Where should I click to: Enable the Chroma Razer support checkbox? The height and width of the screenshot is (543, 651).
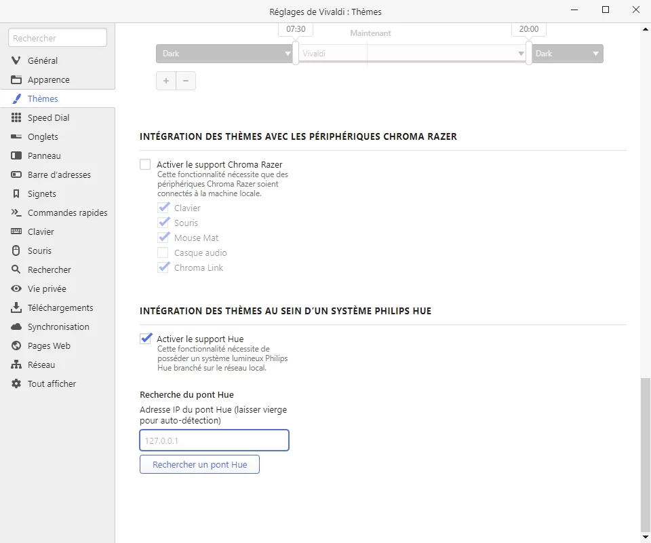[x=145, y=164]
